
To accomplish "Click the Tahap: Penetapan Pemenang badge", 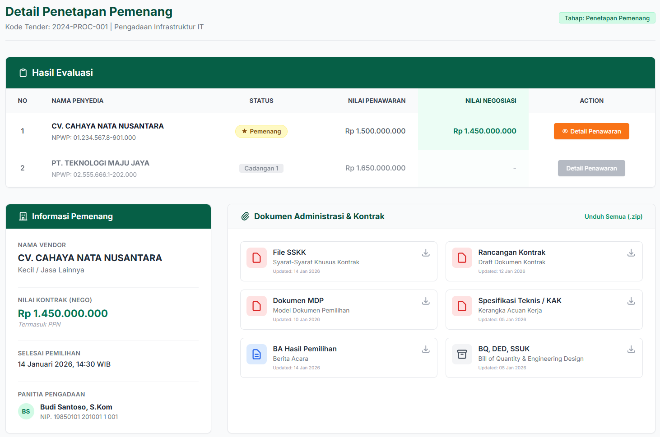I will [606, 18].
